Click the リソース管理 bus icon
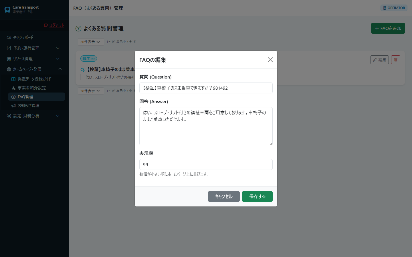 point(9,59)
